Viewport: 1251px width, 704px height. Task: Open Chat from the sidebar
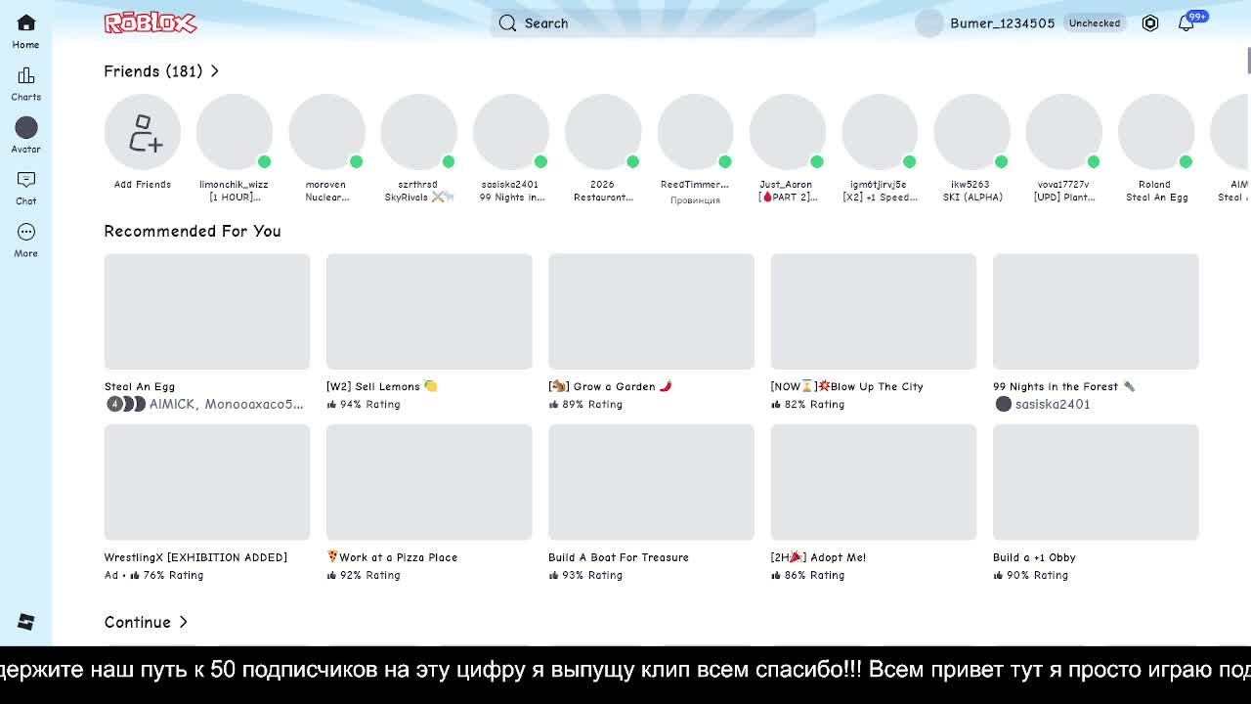coord(26,189)
